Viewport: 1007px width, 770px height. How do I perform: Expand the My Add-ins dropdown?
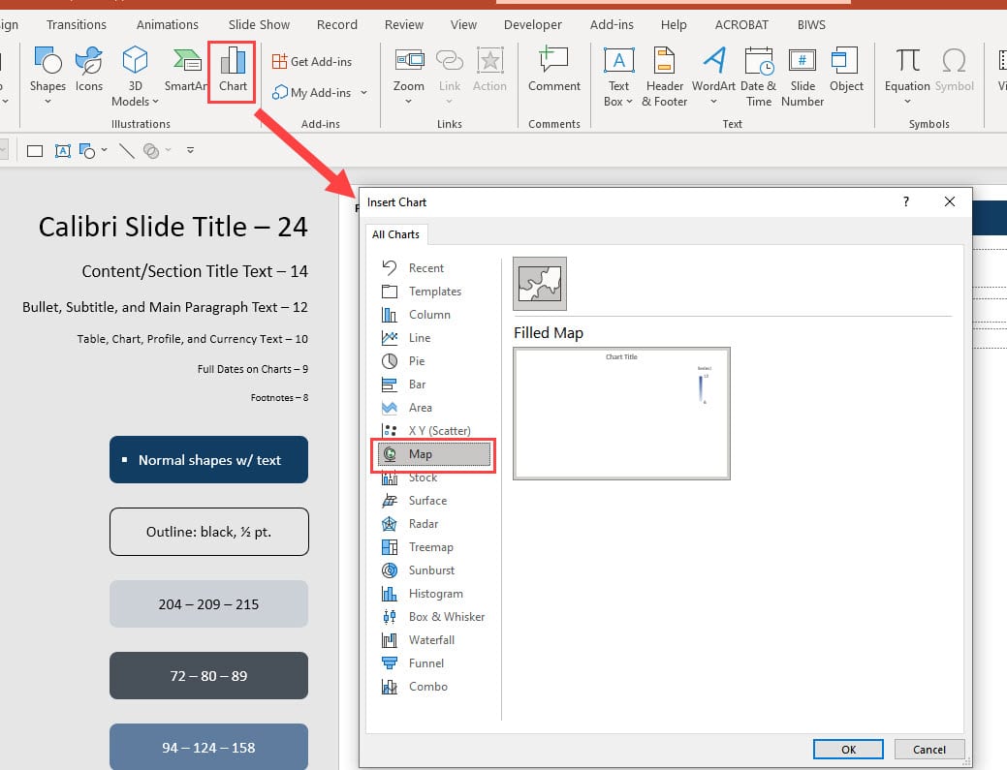point(363,92)
